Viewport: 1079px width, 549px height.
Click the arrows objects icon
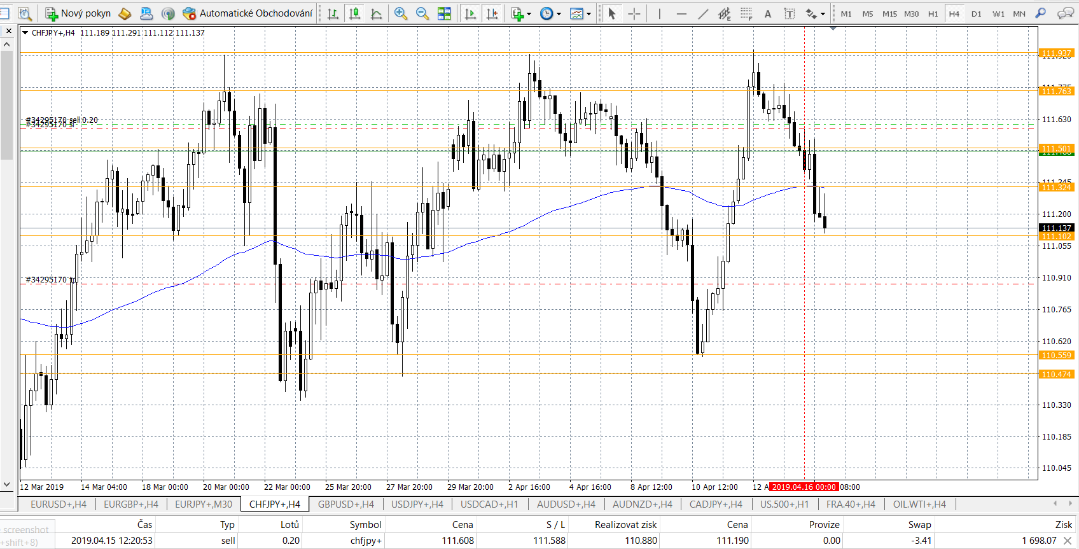point(811,13)
